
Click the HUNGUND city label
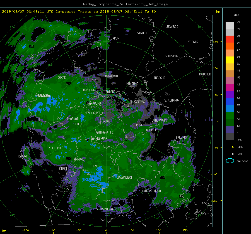click(x=132, y=84)
